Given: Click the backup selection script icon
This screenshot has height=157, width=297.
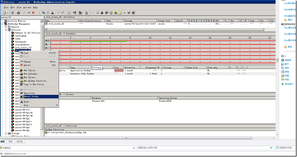Looking at the screenshot, I should click(46, 132).
